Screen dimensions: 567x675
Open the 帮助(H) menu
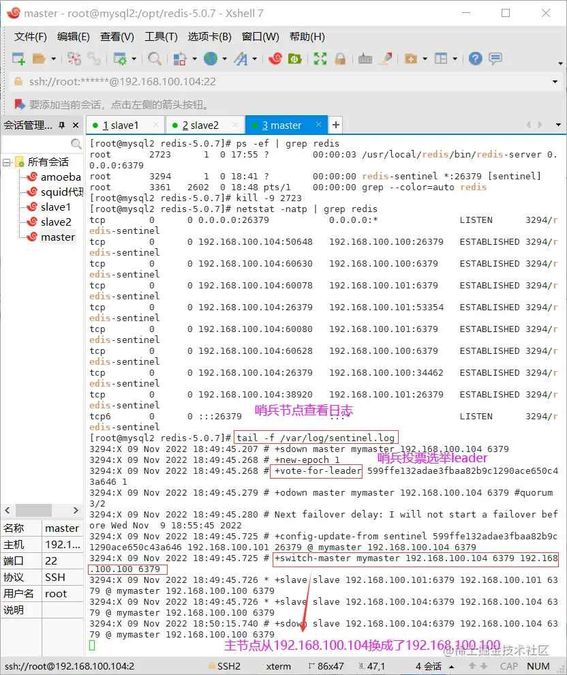pos(307,37)
